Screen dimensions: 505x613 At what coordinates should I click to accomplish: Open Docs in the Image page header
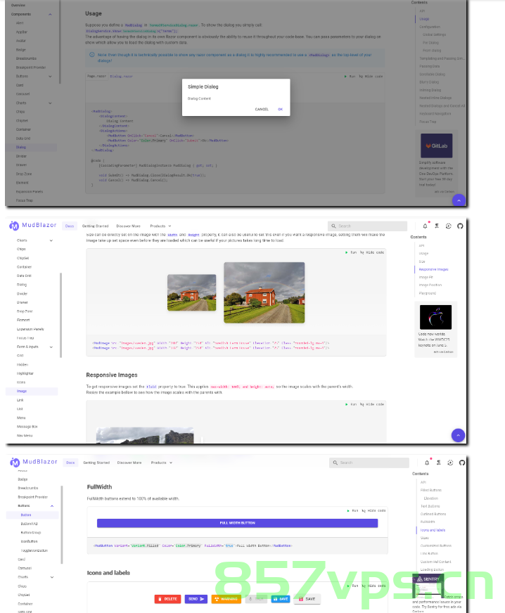[70, 226]
